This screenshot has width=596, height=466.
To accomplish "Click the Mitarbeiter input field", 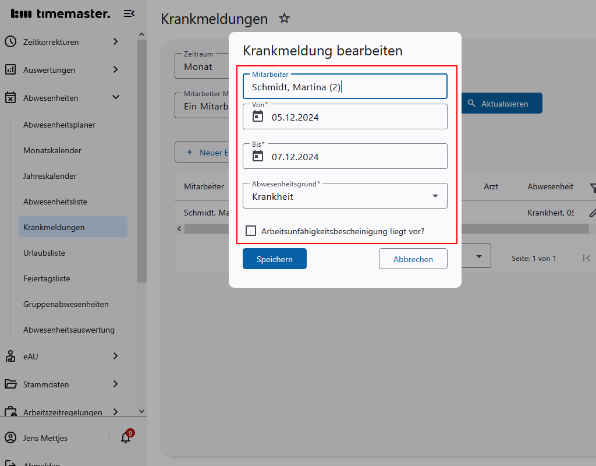I will tap(345, 87).
